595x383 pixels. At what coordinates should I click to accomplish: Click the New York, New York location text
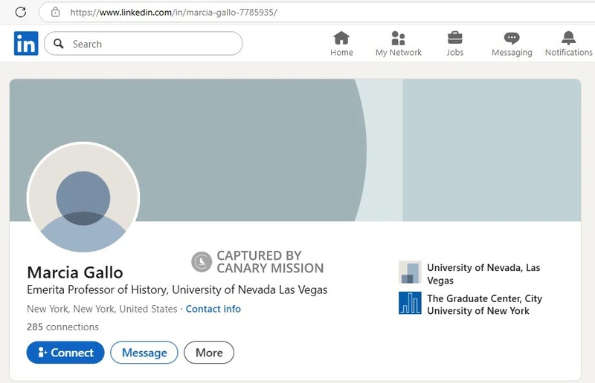coord(102,309)
